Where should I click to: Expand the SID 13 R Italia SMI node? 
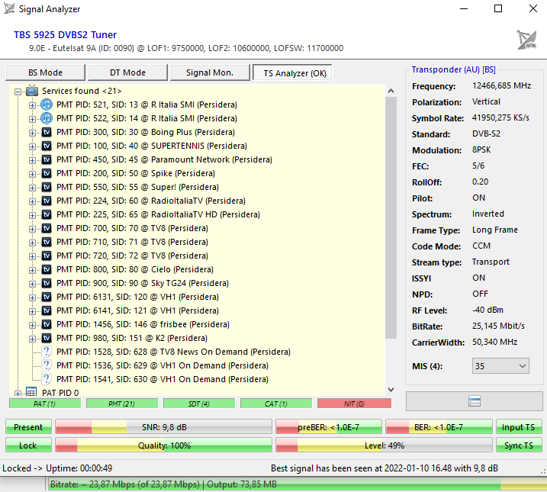tap(32, 105)
